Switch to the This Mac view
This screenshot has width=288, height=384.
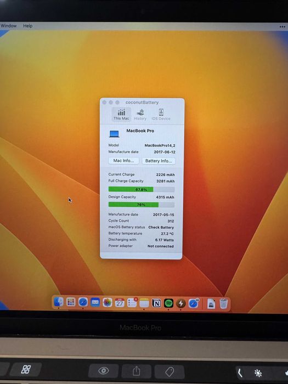(x=121, y=114)
